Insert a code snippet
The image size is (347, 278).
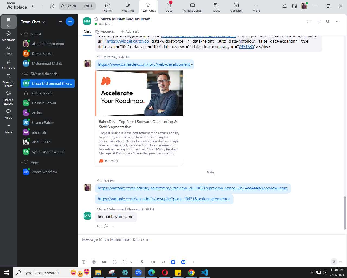click(163, 262)
